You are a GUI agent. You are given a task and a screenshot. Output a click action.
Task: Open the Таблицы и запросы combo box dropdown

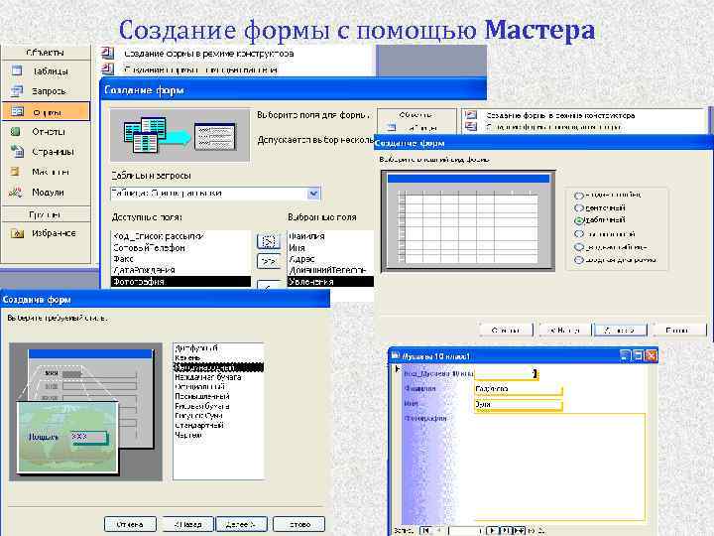point(313,194)
